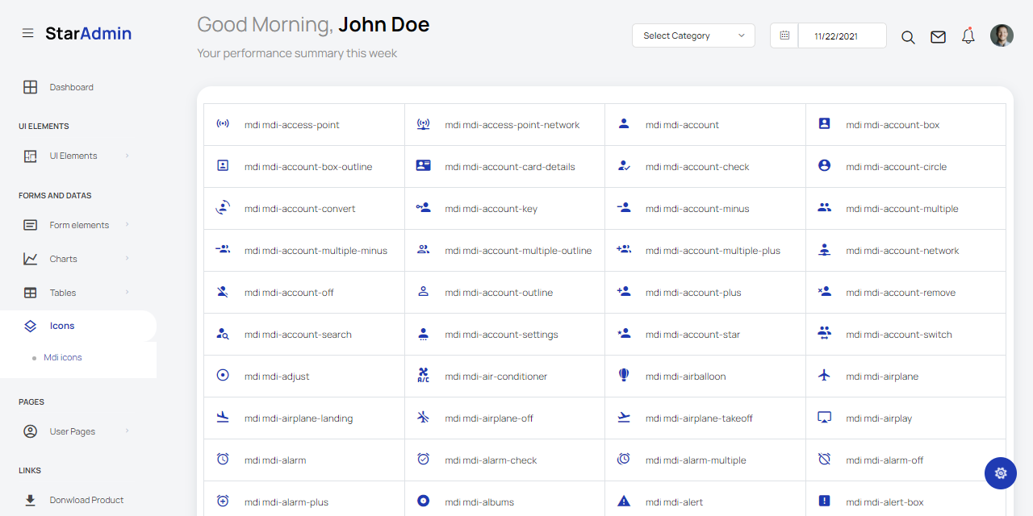This screenshot has width=1033, height=516.
Task: Select Mdi icons under Icons
Action: (x=63, y=357)
